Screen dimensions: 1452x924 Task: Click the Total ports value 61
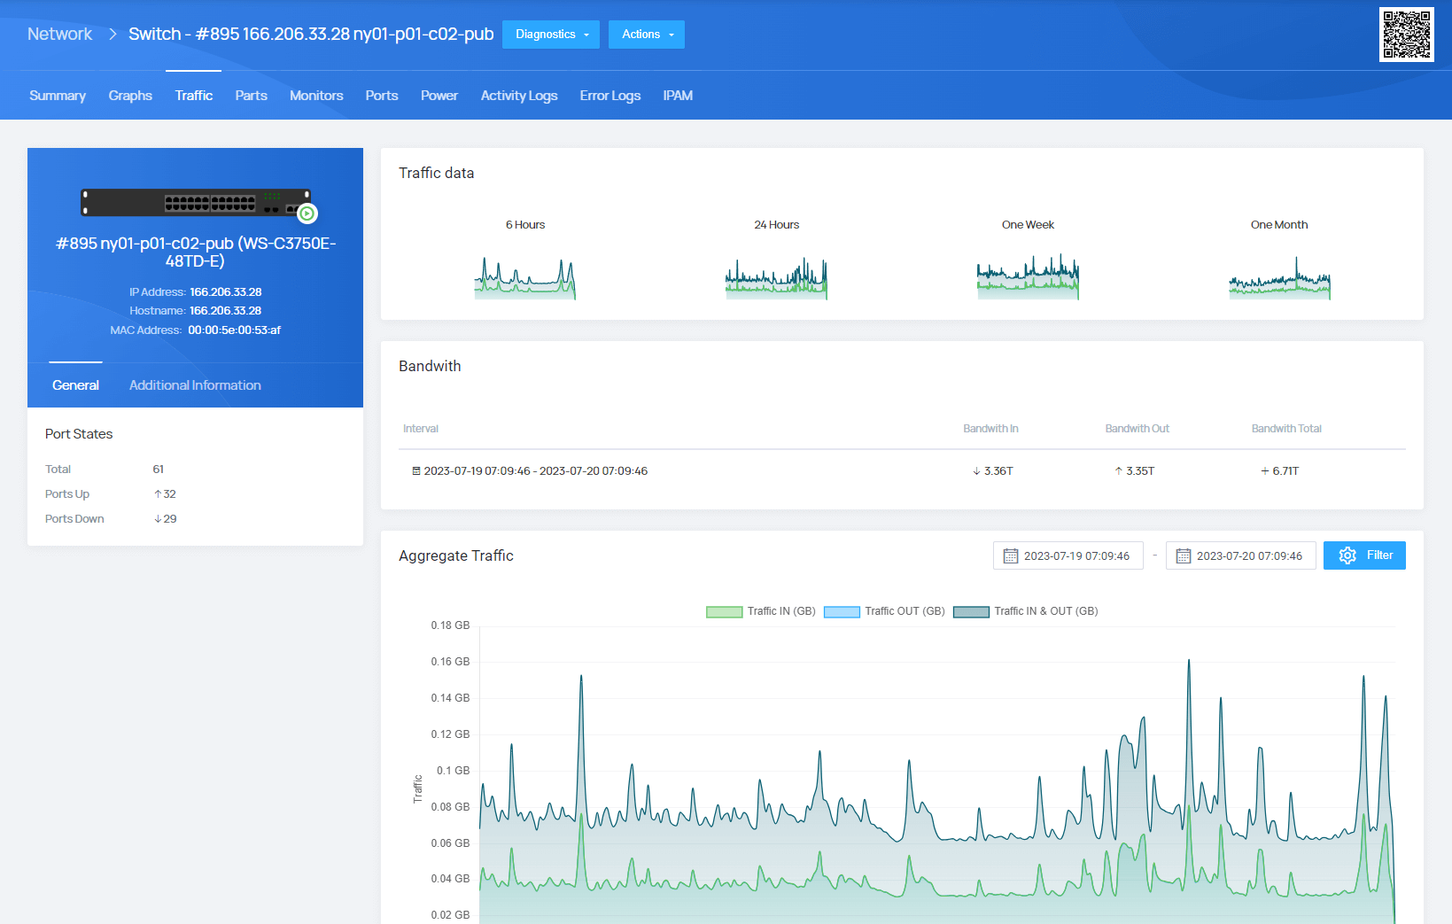click(159, 470)
